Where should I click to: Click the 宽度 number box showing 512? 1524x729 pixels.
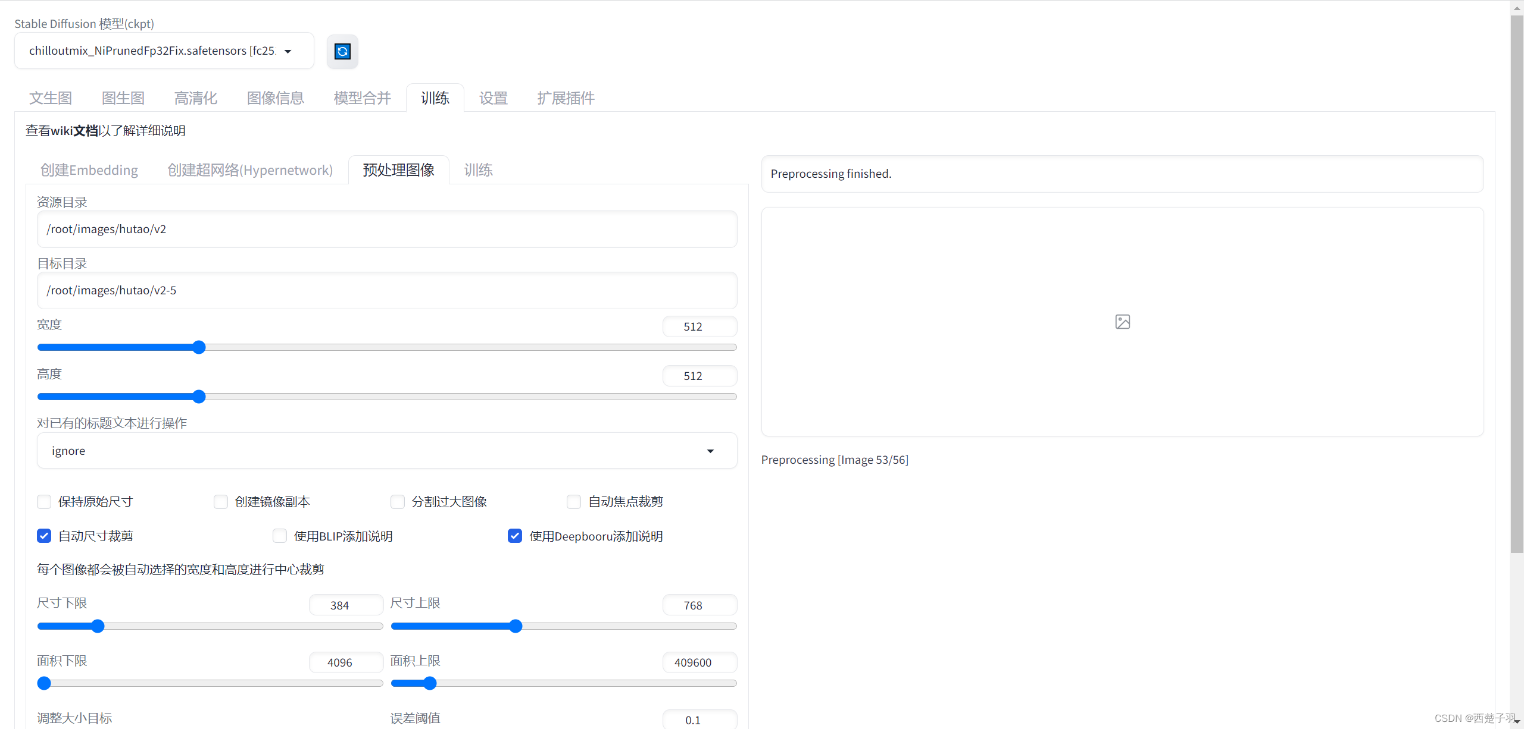pos(700,326)
